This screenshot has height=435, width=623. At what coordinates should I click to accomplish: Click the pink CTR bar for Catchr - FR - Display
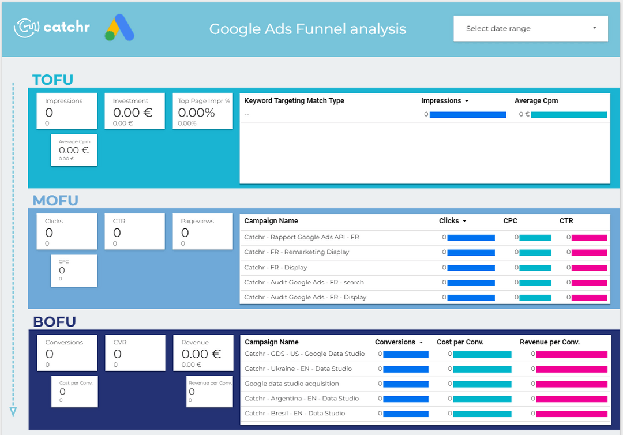pyautogui.click(x=588, y=267)
